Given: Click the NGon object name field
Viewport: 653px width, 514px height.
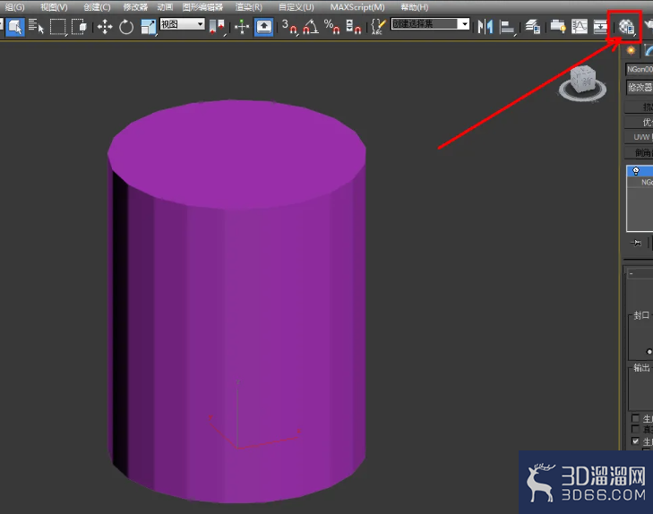Looking at the screenshot, I should [640, 69].
